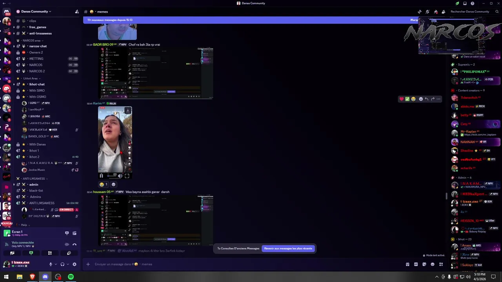Open fullscreen for Karim's video
Screen dimensions: 502x282
(127, 176)
